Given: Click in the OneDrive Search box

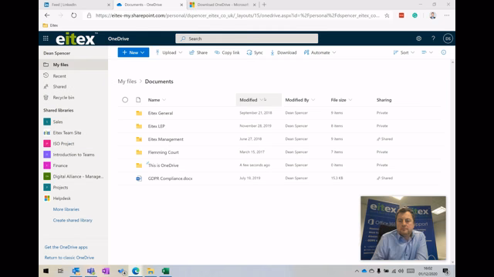Looking at the screenshot, I should coord(247,38).
